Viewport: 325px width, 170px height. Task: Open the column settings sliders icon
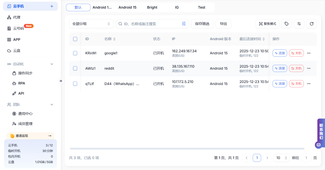(x=299, y=24)
